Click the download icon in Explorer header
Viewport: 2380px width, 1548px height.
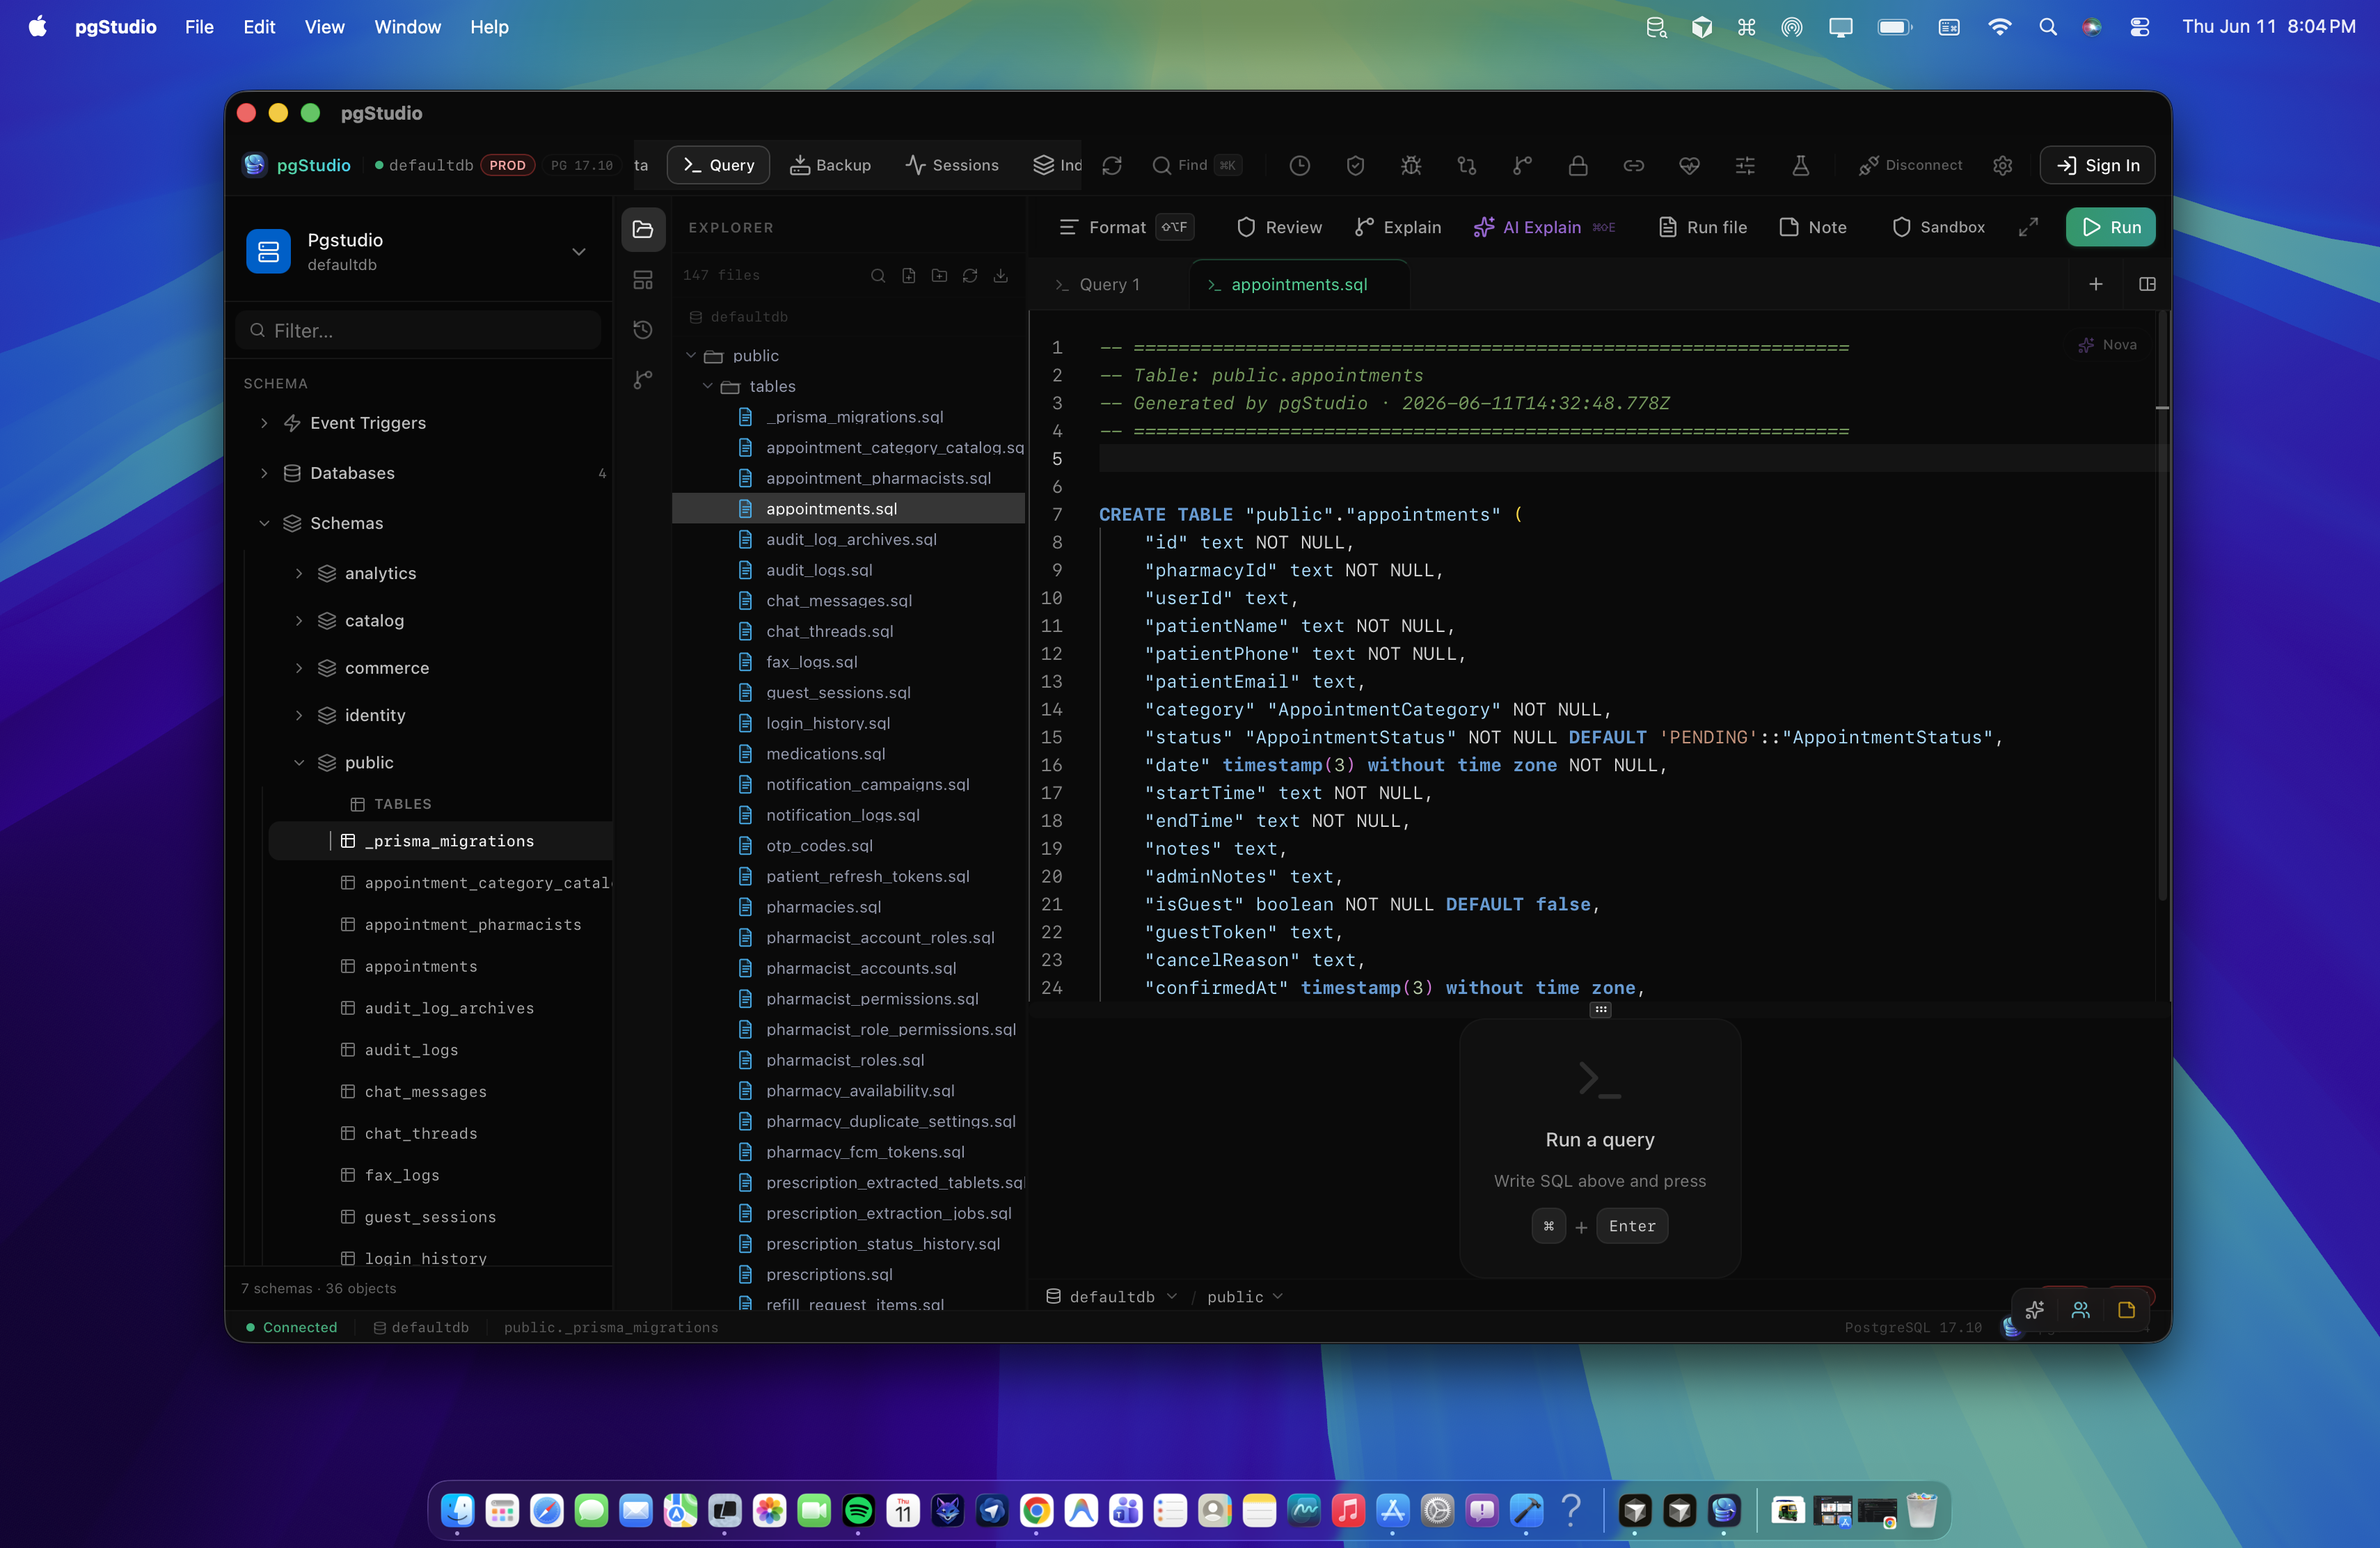(x=1001, y=275)
